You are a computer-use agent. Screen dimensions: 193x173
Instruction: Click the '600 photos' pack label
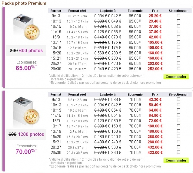[x=31, y=50]
